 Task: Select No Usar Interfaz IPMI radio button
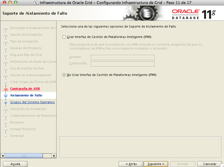tap(64, 75)
